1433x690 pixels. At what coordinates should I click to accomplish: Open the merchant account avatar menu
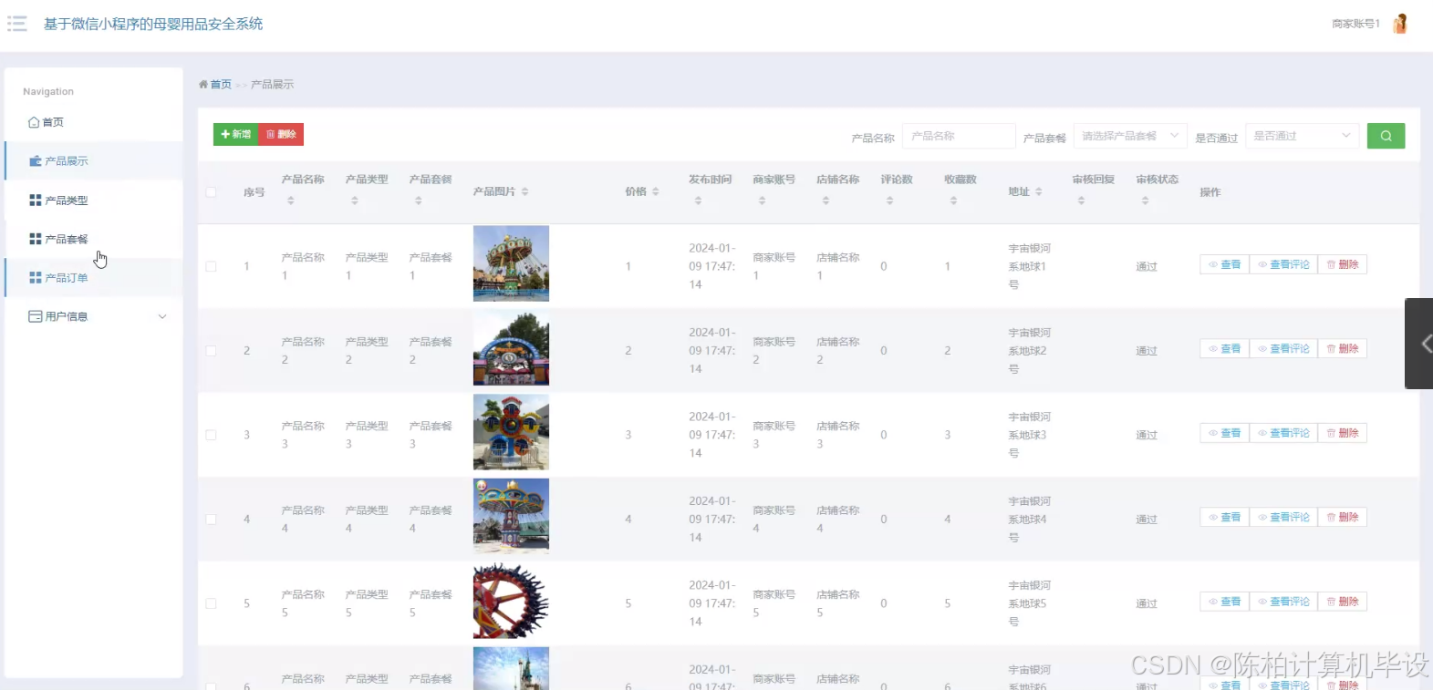[x=1400, y=24]
